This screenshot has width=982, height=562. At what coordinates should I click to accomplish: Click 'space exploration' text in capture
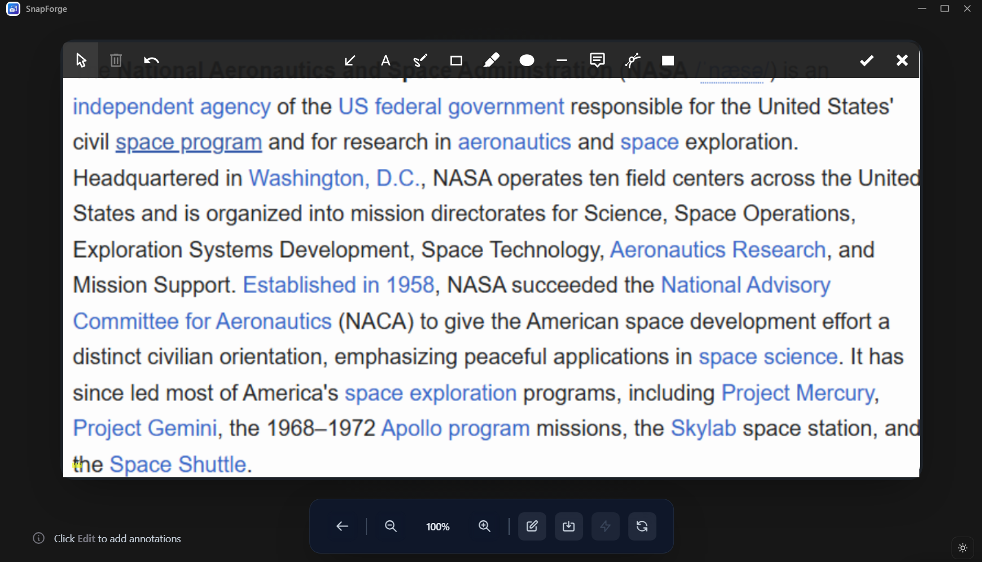tap(431, 393)
